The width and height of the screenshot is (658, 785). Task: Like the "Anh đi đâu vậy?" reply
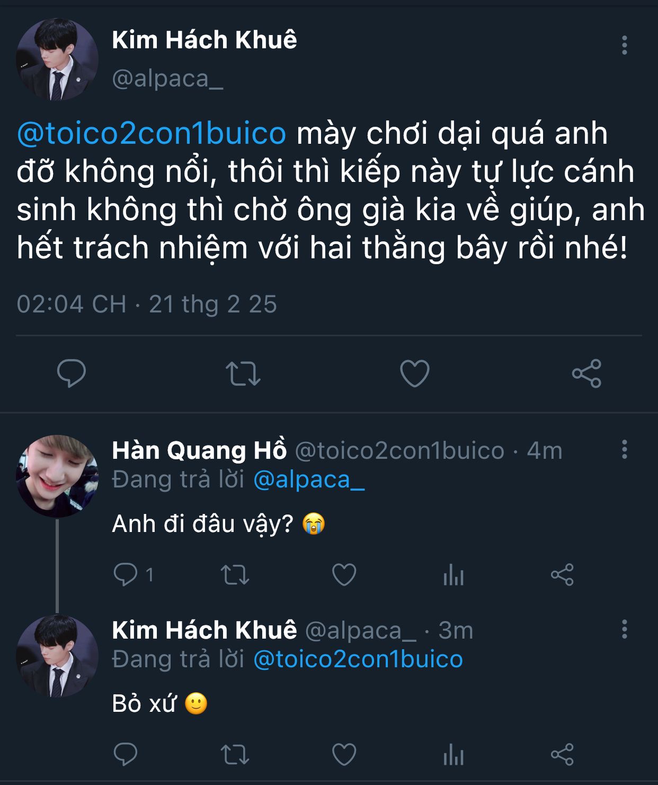coord(344,574)
